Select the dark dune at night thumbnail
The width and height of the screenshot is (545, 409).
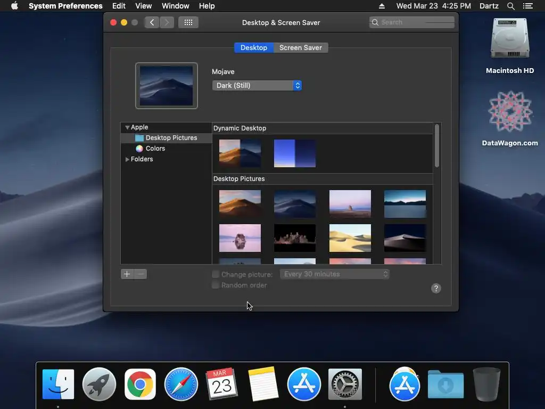[x=405, y=238]
